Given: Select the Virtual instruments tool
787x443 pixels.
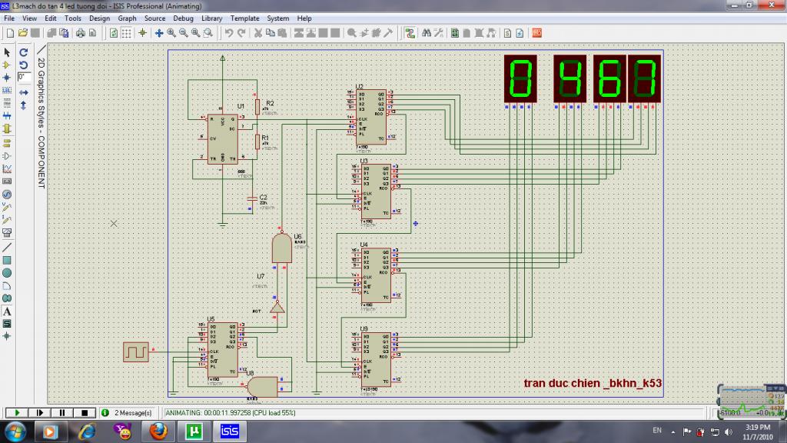Looking at the screenshot, I should [x=7, y=232].
